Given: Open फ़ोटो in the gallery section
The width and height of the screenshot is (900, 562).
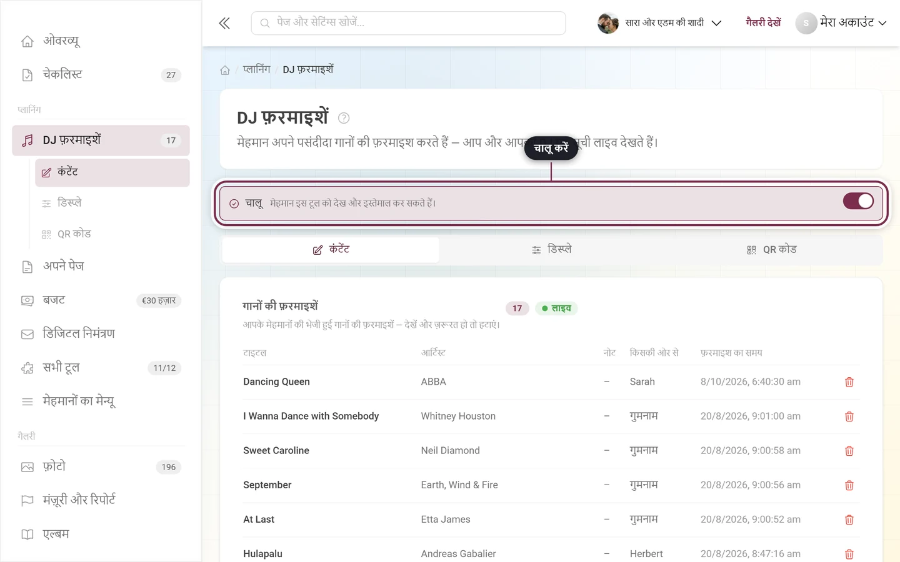Looking at the screenshot, I should [101, 467].
